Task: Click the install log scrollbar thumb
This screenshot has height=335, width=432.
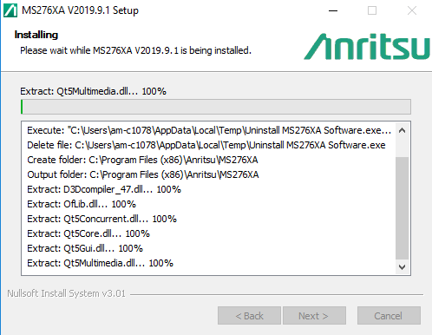Action: click(402, 208)
